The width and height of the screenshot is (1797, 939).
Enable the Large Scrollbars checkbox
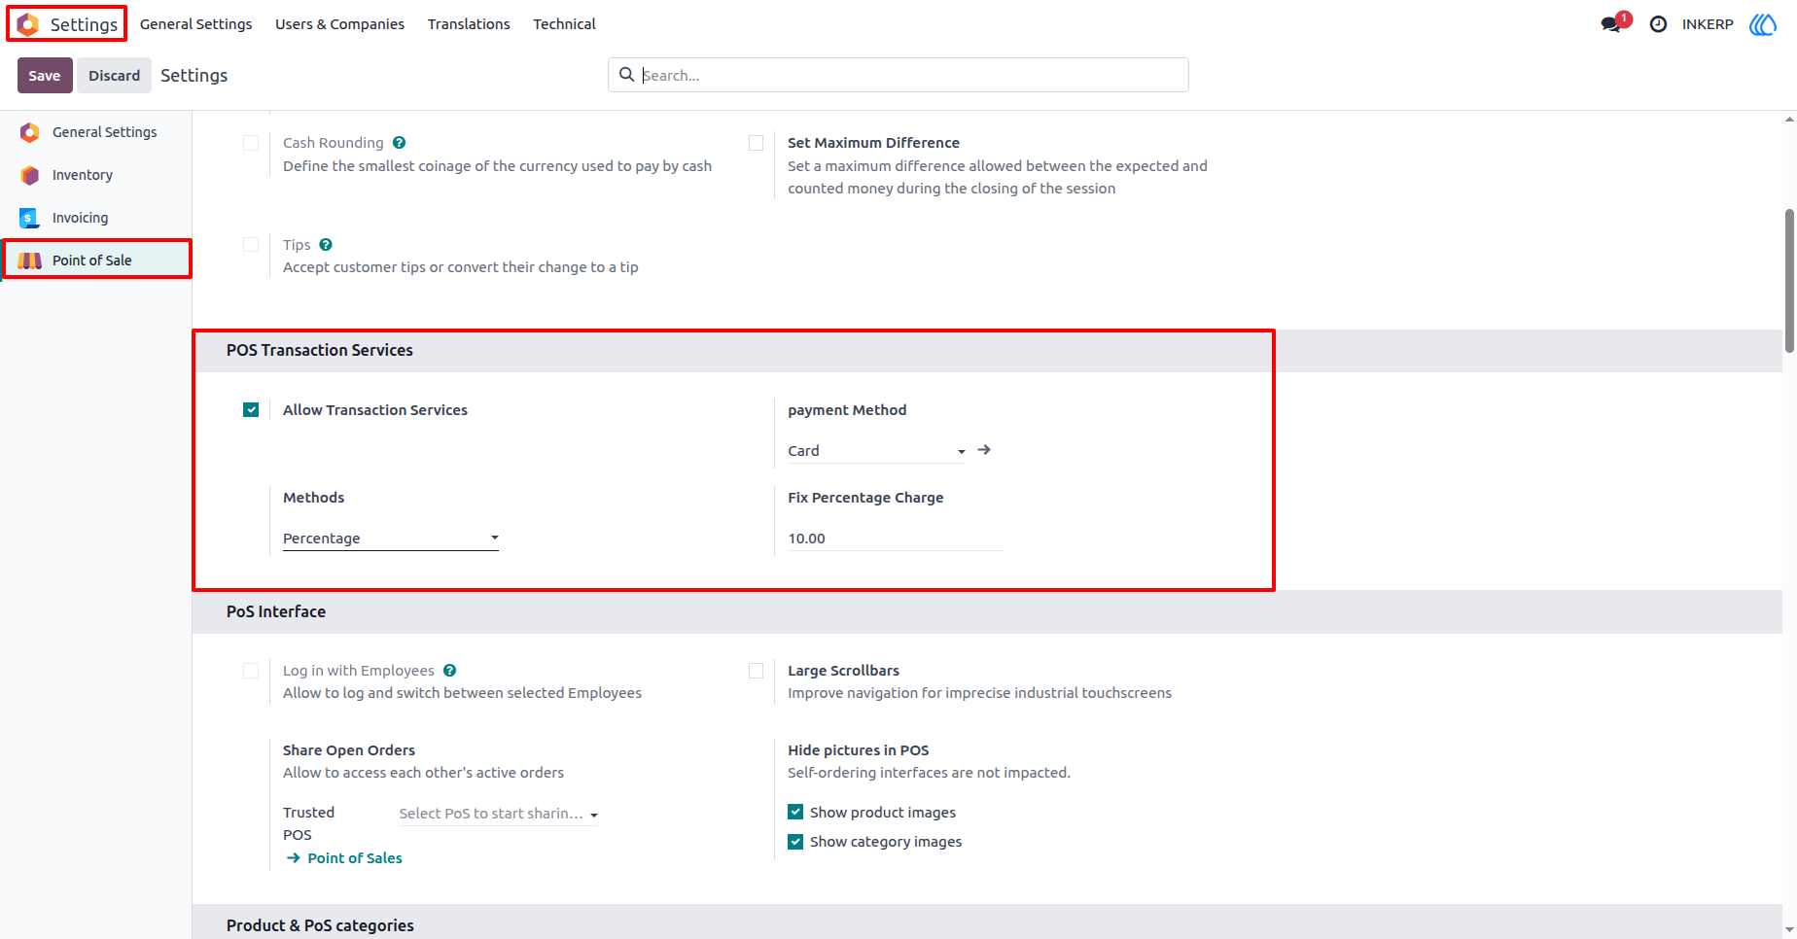tap(756, 671)
